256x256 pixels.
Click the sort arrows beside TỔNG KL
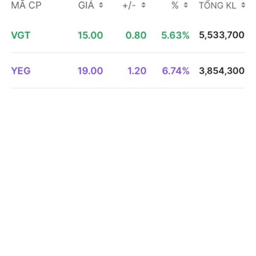tap(243, 6)
